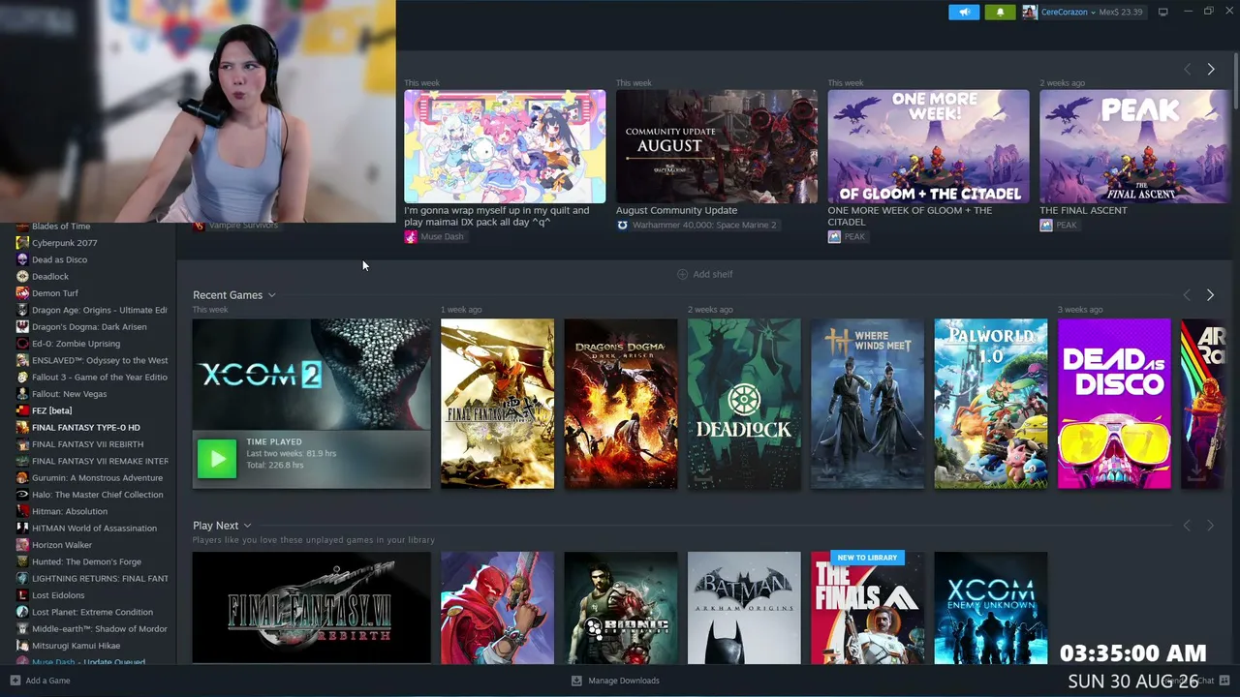This screenshot has width=1240, height=697.
Task: Expand the Play Next shelf dropdown
Action: pos(247,526)
